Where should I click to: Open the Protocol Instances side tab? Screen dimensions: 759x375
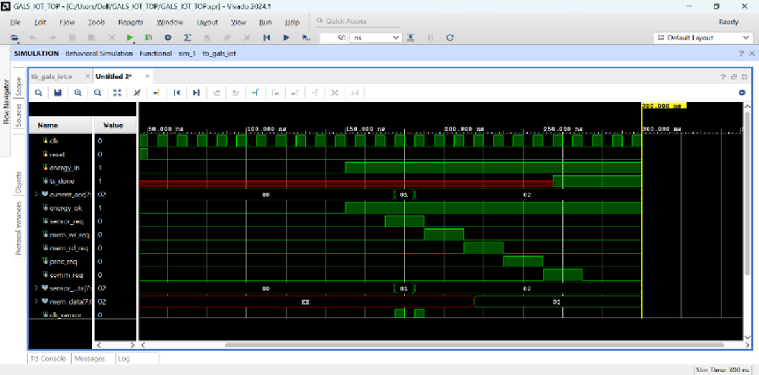coord(19,228)
